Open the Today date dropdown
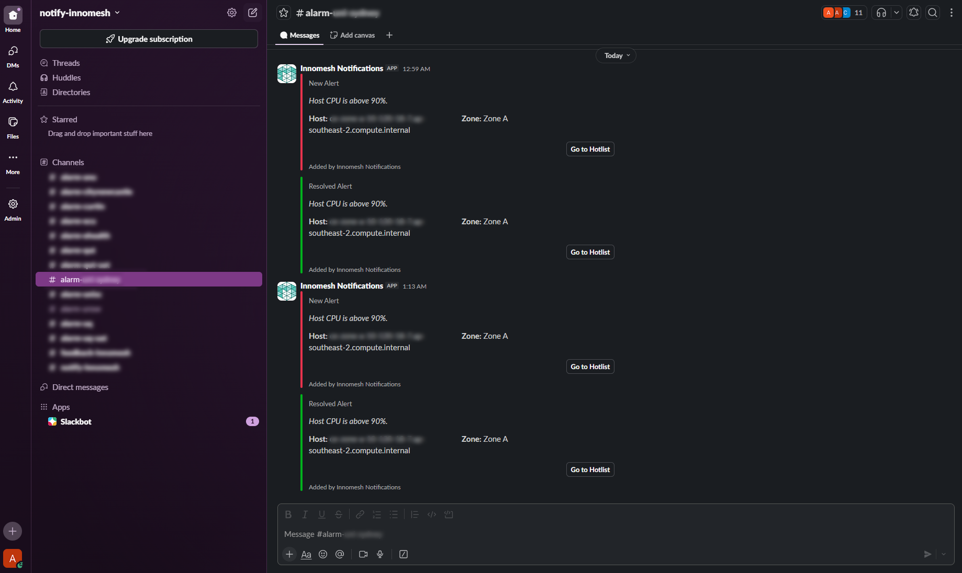962x573 pixels. coord(616,55)
